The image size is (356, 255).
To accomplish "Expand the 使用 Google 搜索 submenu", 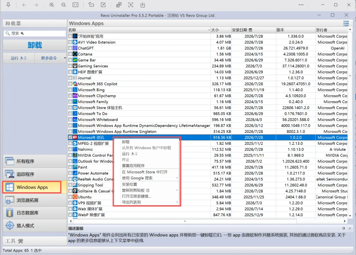I will tap(177, 178).
